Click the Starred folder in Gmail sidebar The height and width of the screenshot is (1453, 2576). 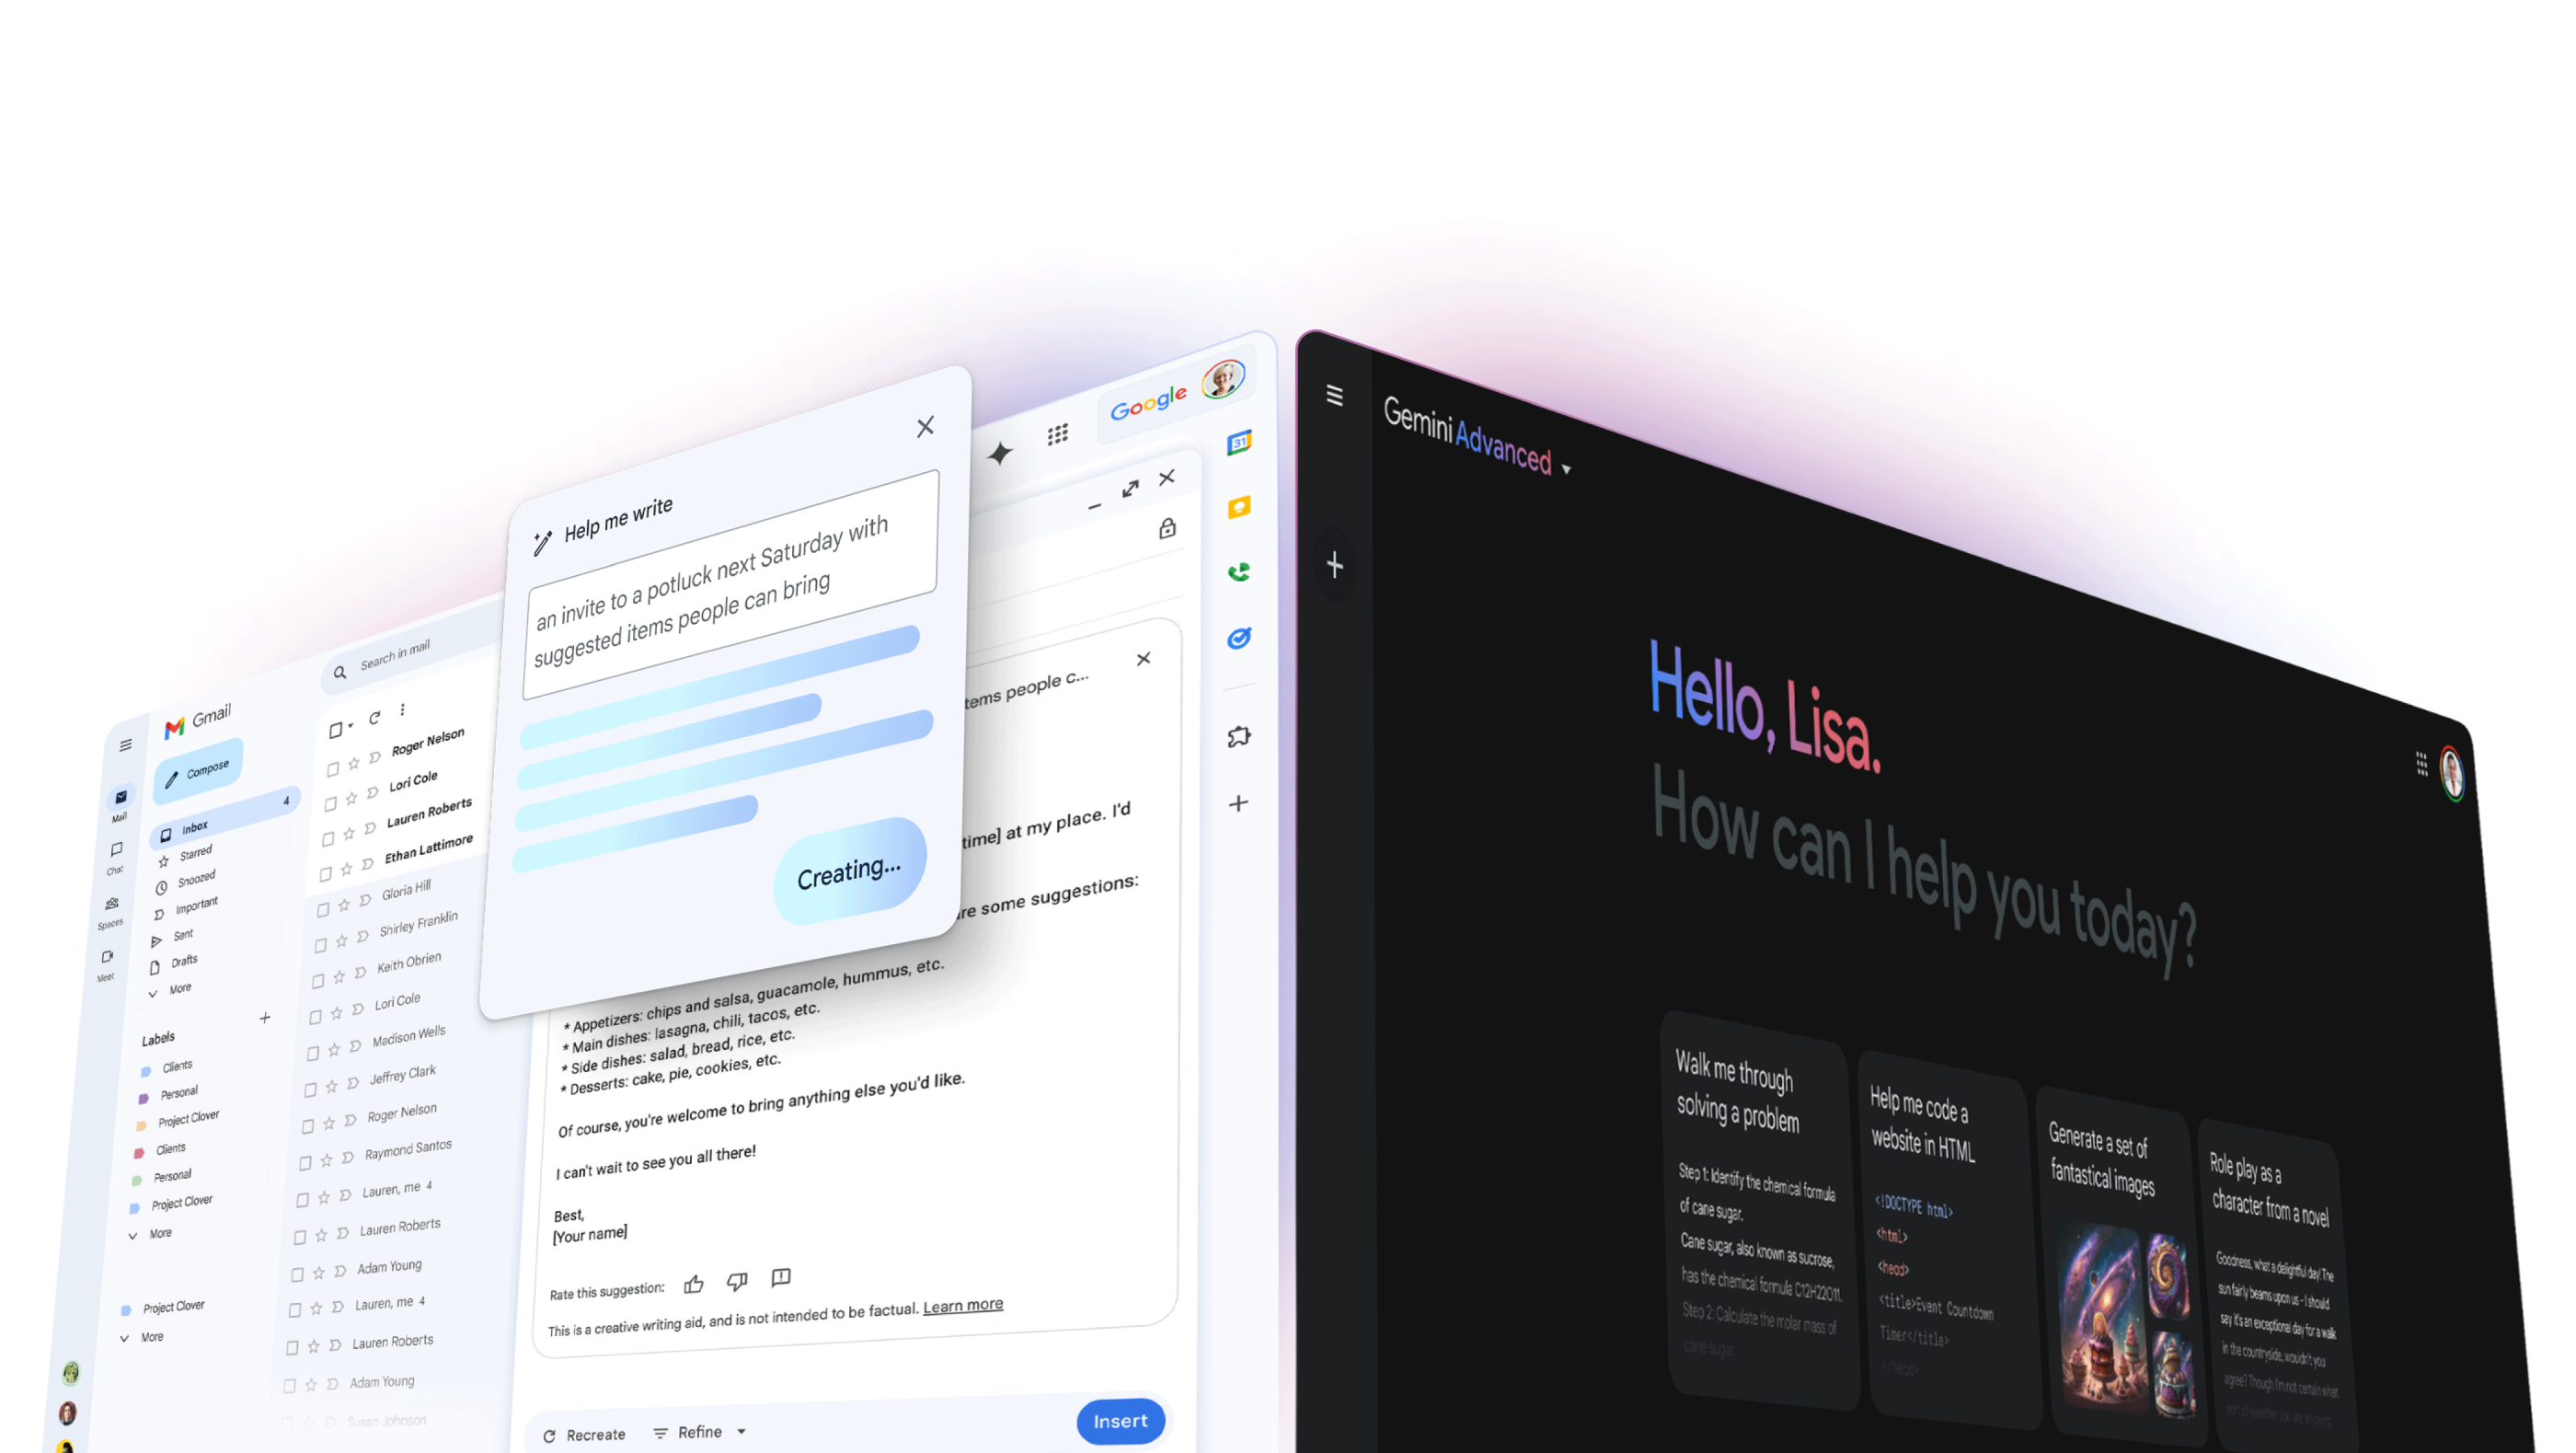(x=196, y=855)
